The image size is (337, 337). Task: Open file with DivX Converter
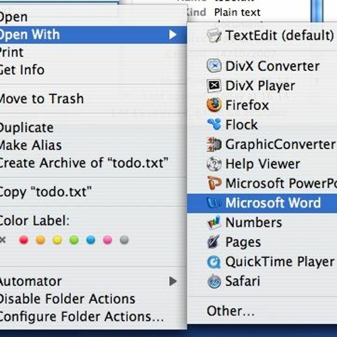tap(262, 66)
